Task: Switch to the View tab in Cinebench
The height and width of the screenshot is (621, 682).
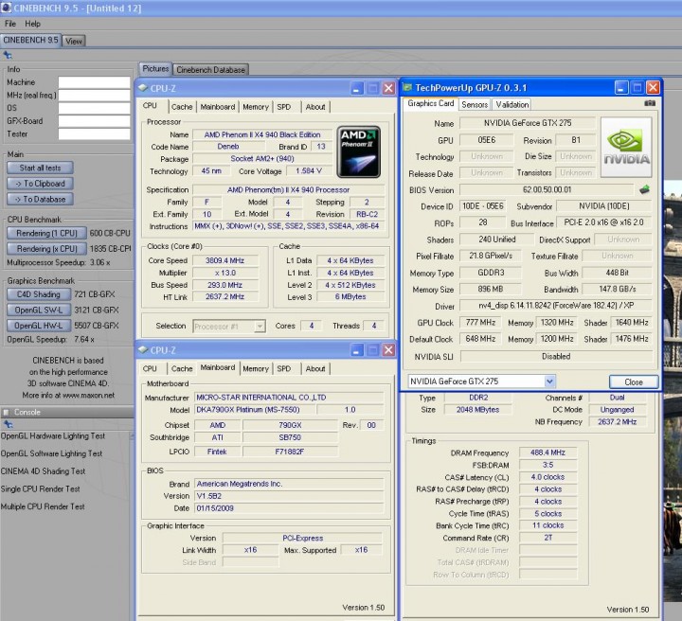Action: click(74, 41)
